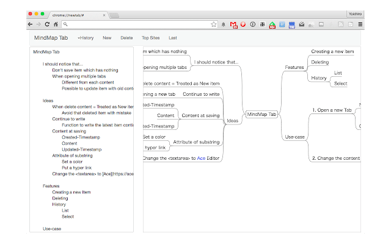The width and height of the screenshot is (391, 244).
Task: Select the central MindMap Tab node
Action: tap(261, 114)
